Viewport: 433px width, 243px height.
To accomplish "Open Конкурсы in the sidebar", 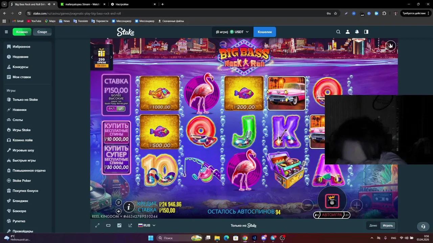I will [20, 67].
